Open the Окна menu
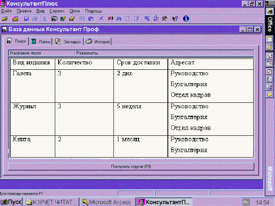This screenshot has height=206, width=275. pyautogui.click(x=75, y=11)
